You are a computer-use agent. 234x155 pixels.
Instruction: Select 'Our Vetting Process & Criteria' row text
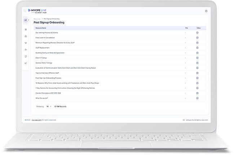[x=47, y=33]
